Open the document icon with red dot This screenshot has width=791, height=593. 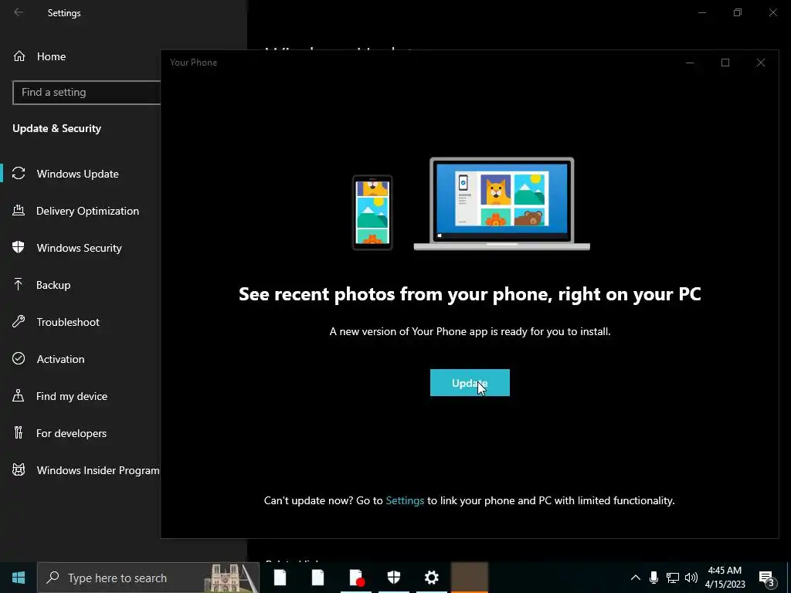(x=356, y=578)
